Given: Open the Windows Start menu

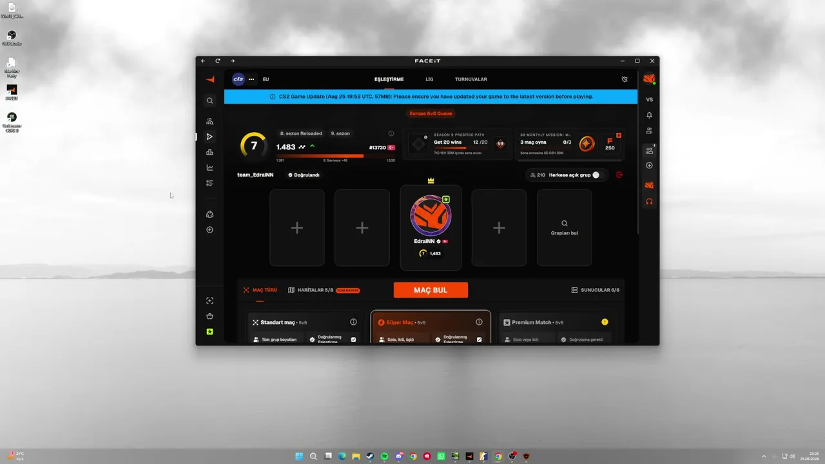Looking at the screenshot, I should pyautogui.click(x=299, y=456).
